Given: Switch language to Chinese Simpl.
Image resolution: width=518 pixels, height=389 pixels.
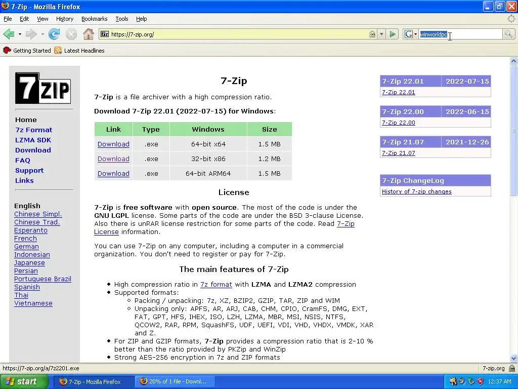Looking at the screenshot, I should (x=38, y=214).
